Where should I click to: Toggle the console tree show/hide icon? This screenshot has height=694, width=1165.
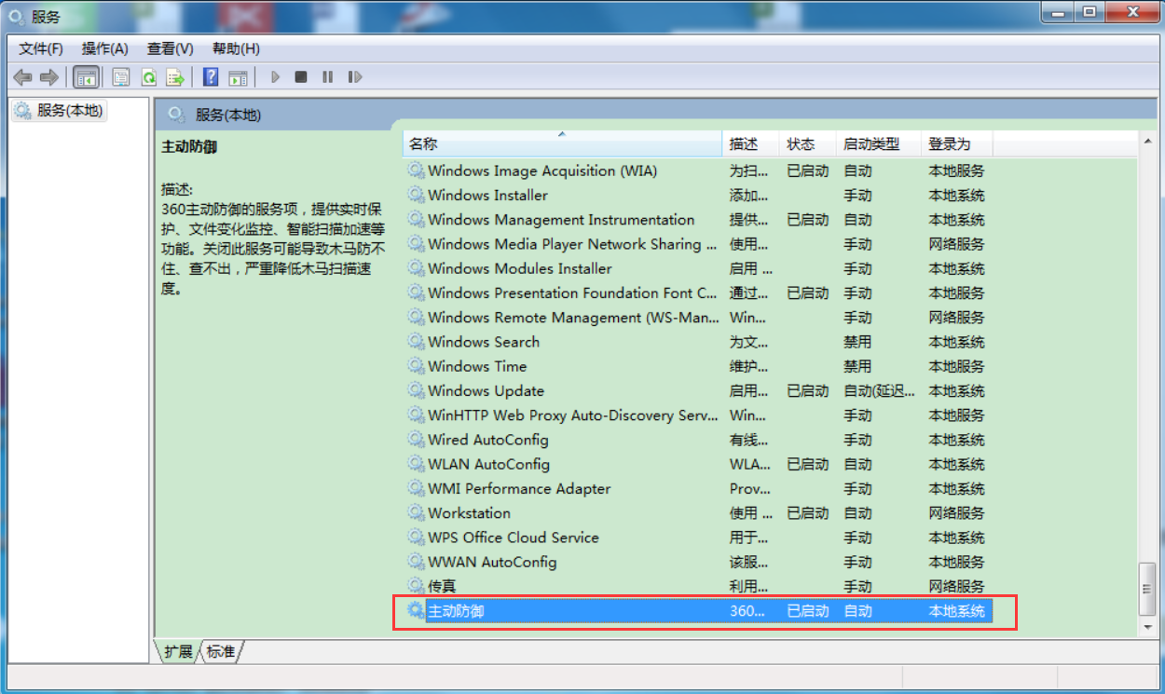[86, 77]
